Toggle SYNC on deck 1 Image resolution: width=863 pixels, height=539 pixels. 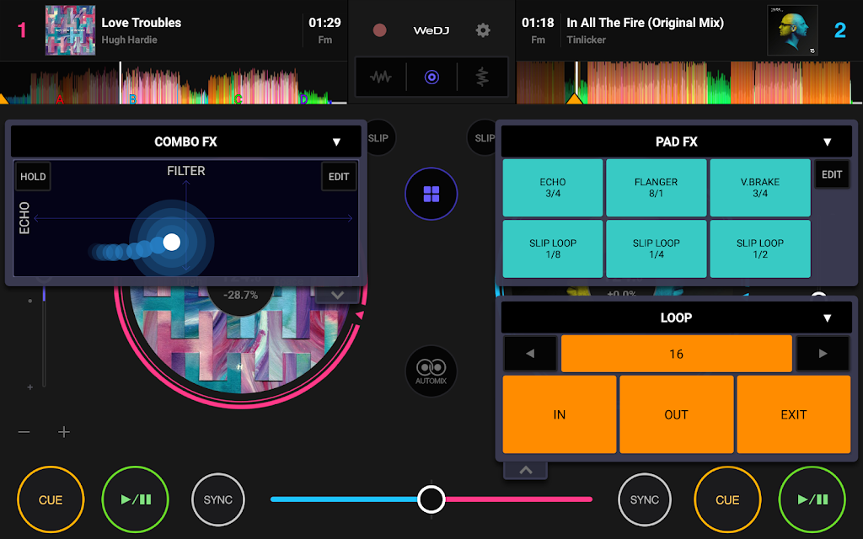218,499
